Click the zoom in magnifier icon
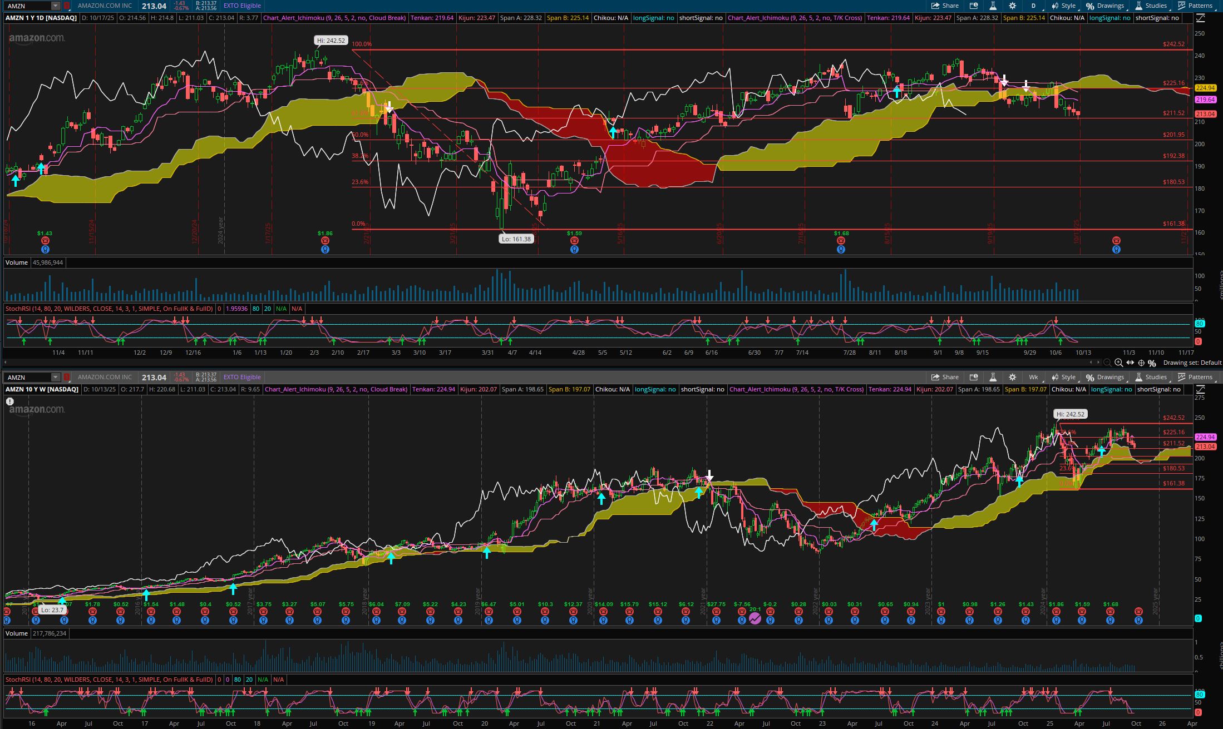Viewport: 1223px width, 729px height. pos(1118,363)
